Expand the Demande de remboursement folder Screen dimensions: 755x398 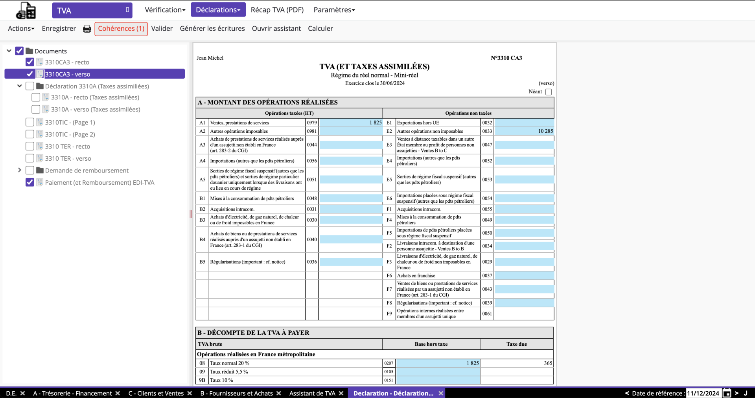click(x=19, y=170)
